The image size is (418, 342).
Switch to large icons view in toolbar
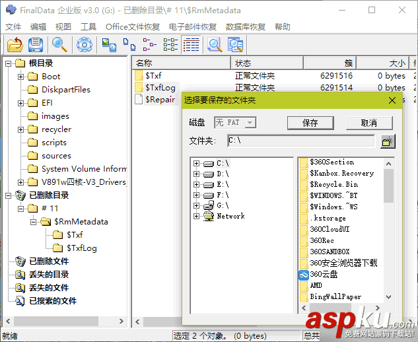pyautogui.click(x=109, y=44)
